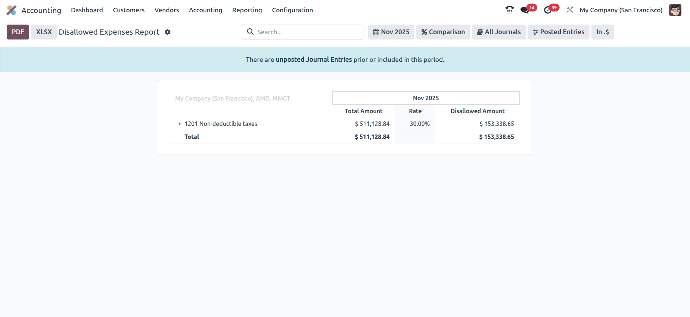Open the Comparison options dropdown
Screen dimensions: 690x317
coord(443,32)
